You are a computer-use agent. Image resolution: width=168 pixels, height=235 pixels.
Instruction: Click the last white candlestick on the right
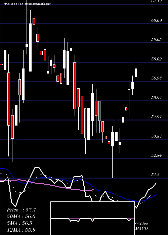pos(136,73)
